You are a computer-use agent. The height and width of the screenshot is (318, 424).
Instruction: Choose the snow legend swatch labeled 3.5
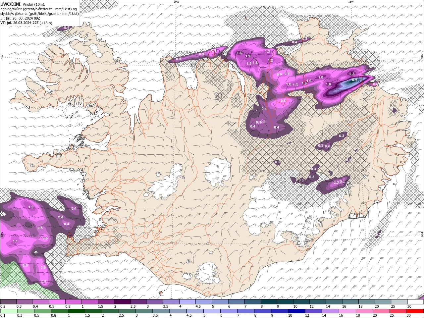(171, 302)
